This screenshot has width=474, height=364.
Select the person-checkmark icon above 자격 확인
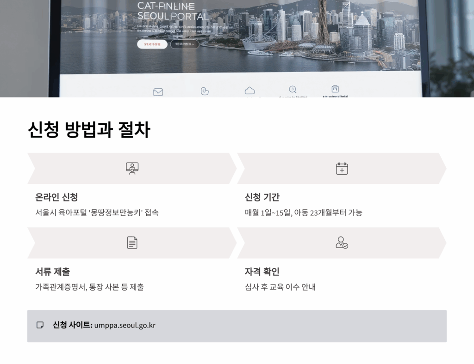pyautogui.click(x=341, y=242)
